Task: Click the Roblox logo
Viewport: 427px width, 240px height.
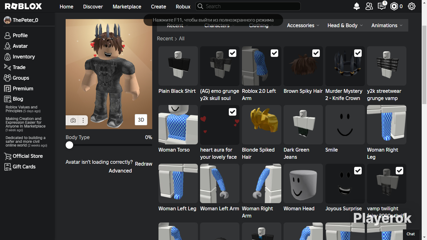Action: [23, 6]
